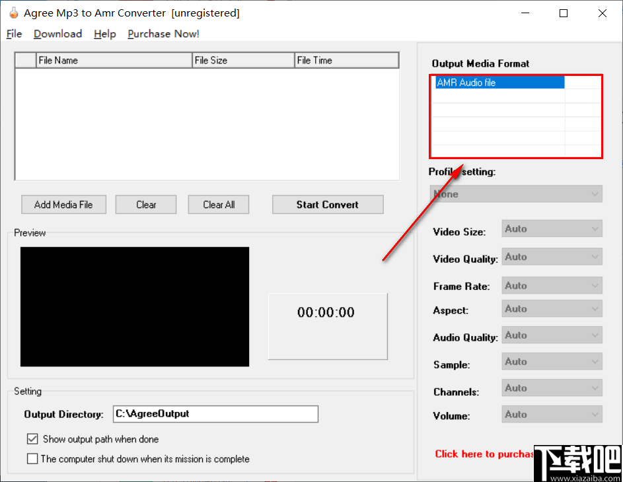The height and width of the screenshot is (482, 623).
Task: Expand the Frame Rate dropdown
Action: click(552, 285)
